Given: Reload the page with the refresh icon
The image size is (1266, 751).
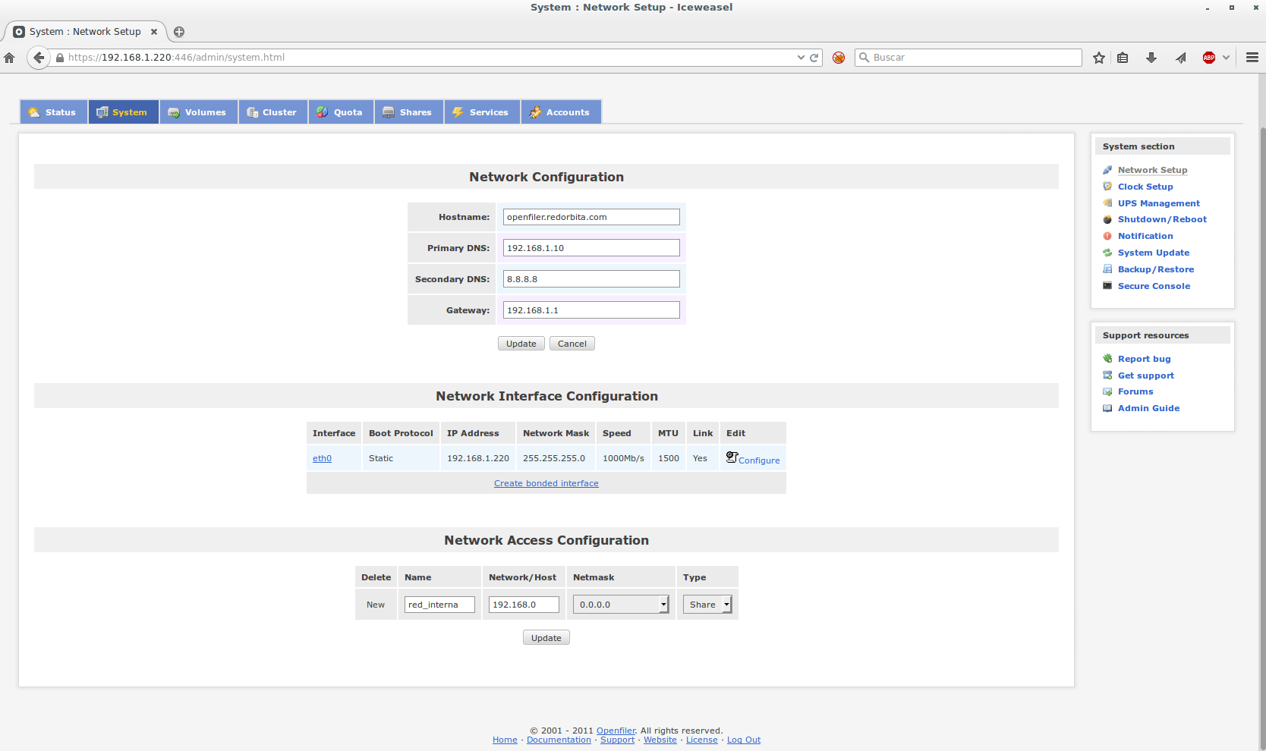Looking at the screenshot, I should tap(814, 58).
